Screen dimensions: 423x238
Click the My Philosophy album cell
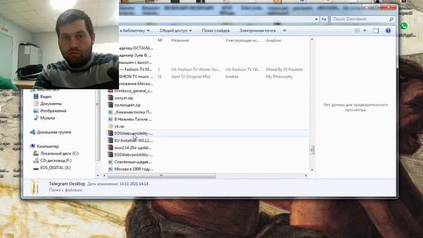pyautogui.click(x=279, y=77)
